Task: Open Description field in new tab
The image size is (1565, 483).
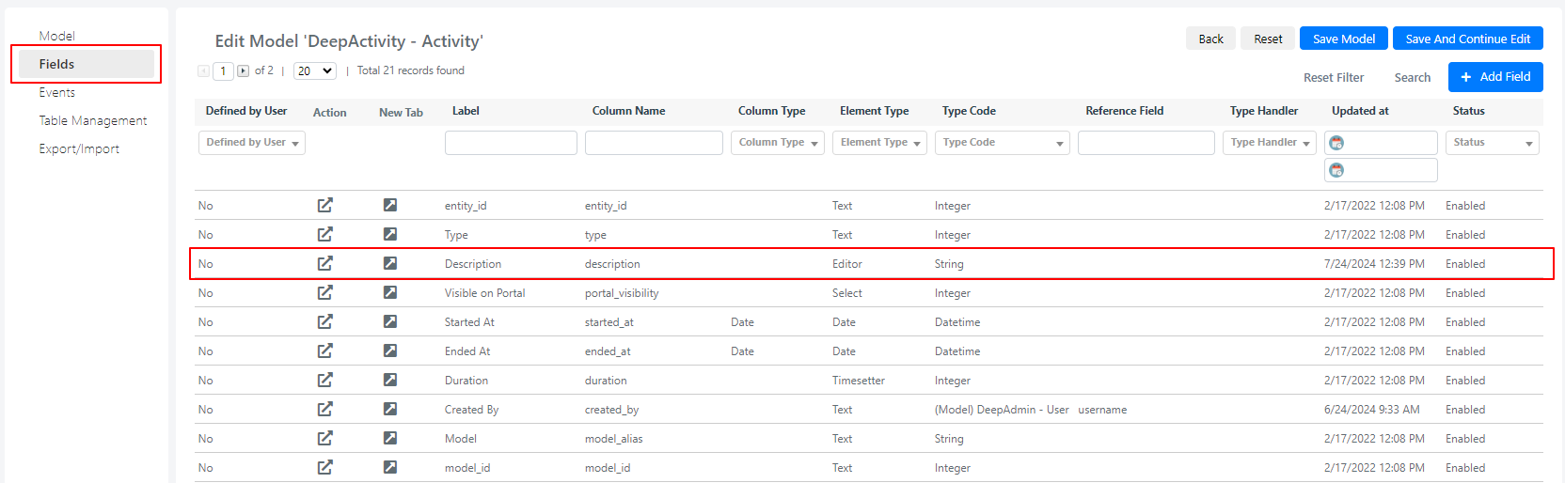Action: [x=390, y=263]
